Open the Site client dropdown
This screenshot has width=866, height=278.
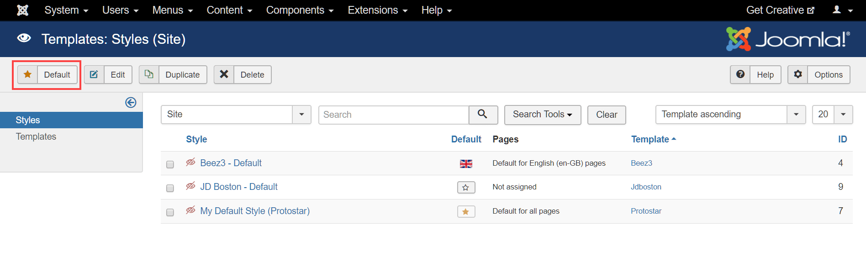click(236, 115)
